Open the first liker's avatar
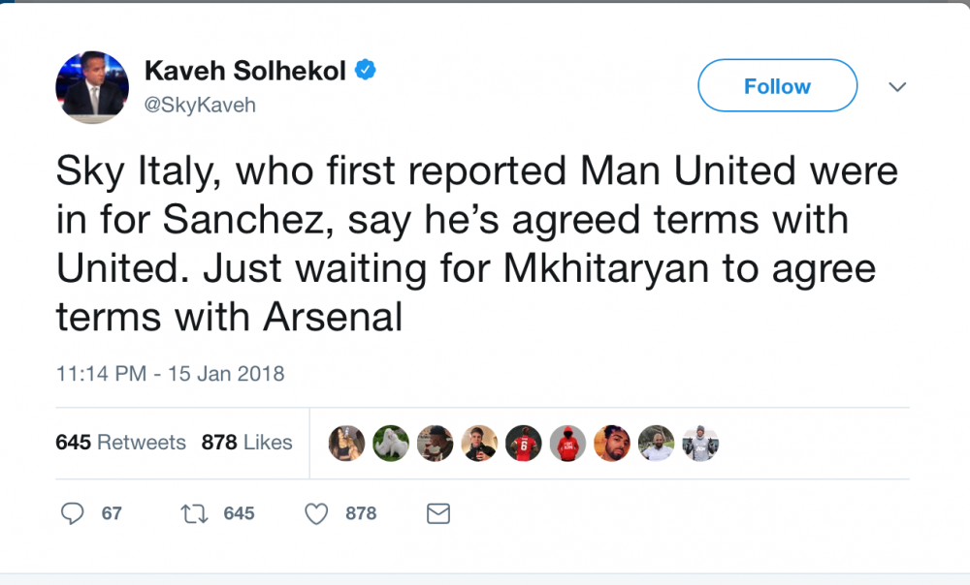 [346, 443]
